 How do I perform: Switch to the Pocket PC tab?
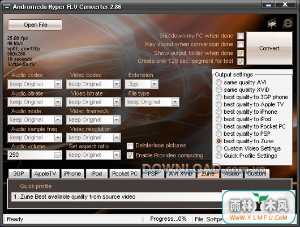[125, 174]
